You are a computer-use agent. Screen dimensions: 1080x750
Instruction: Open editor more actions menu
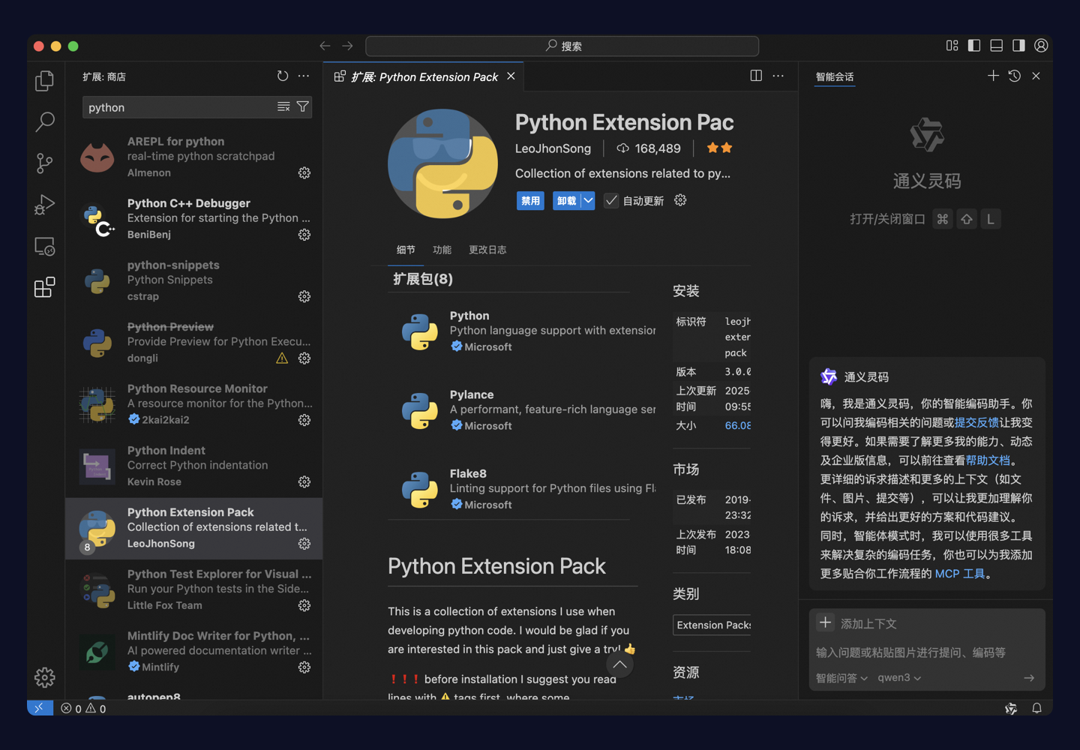(778, 76)
